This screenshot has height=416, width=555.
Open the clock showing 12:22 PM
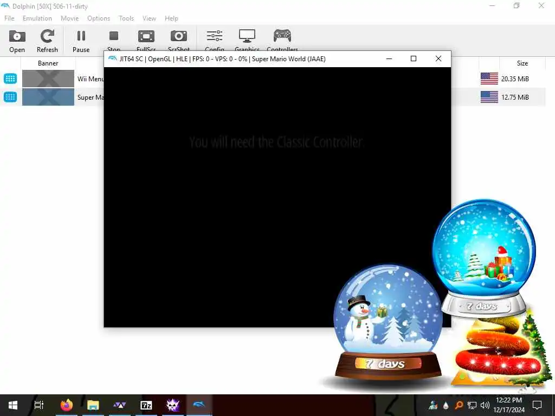coord(509,405)
